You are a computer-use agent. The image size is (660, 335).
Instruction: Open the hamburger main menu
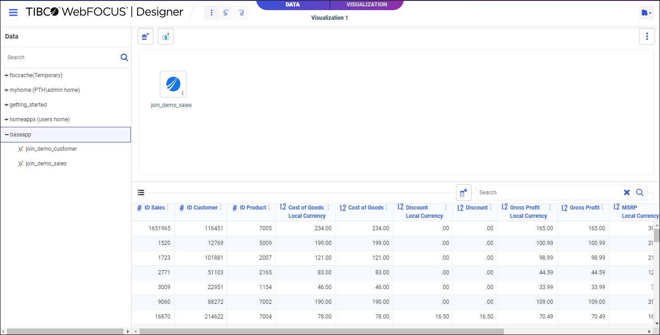coord(13,12)
